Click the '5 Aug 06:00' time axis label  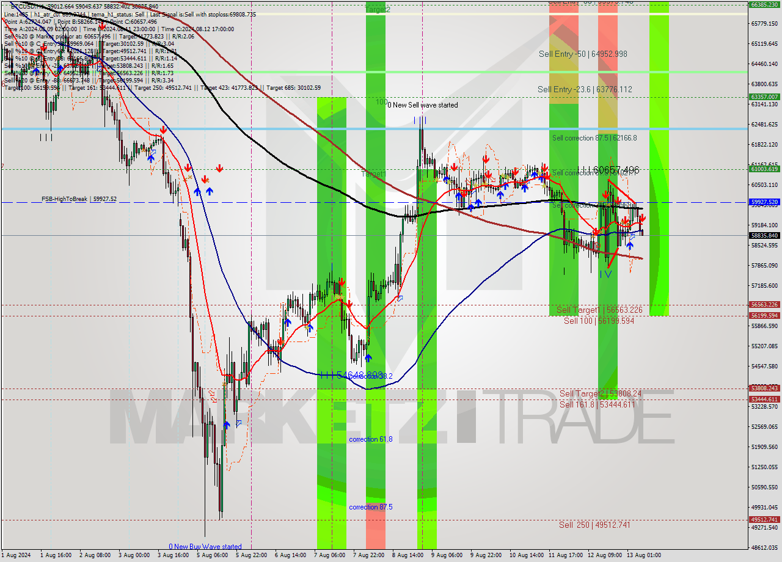click(214, 555)
